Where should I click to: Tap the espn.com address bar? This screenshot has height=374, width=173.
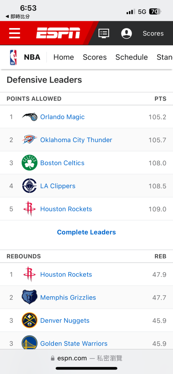coord(86,358)
